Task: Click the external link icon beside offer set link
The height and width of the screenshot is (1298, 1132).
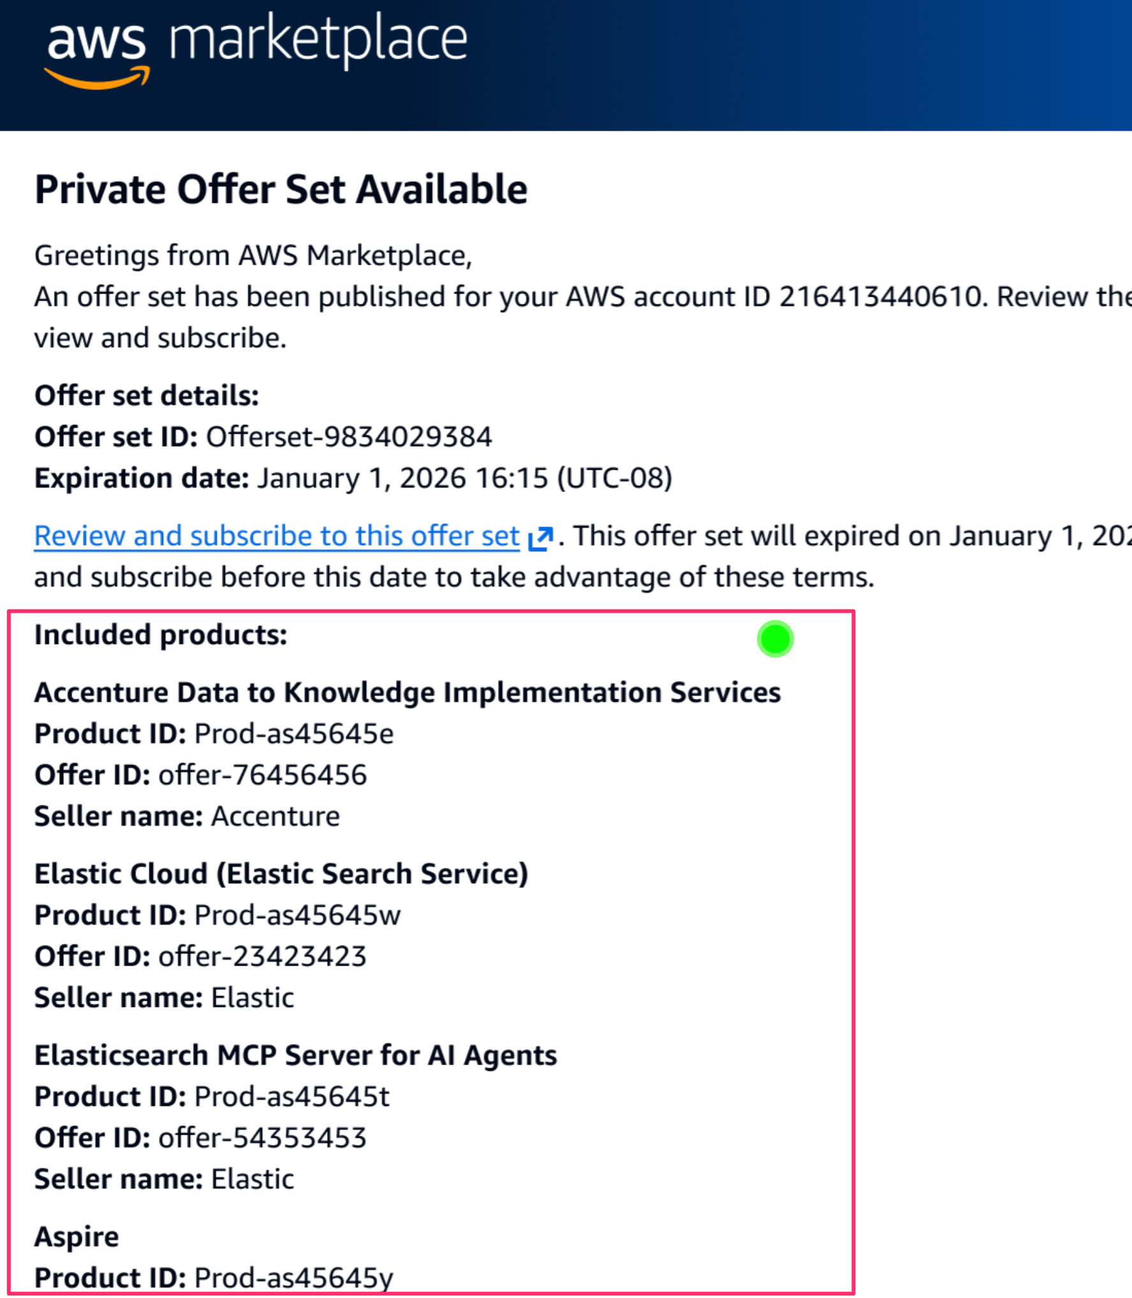Action: tap(540, 538)
